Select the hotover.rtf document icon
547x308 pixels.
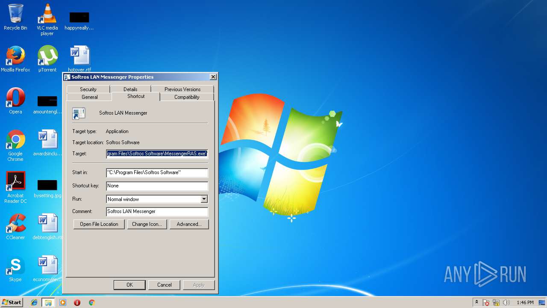(x=79, y=59)
